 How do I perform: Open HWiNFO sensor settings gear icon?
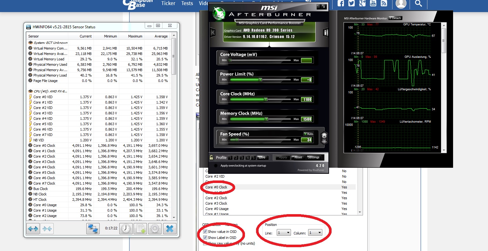pyautogui.click(x=155, y=228)
